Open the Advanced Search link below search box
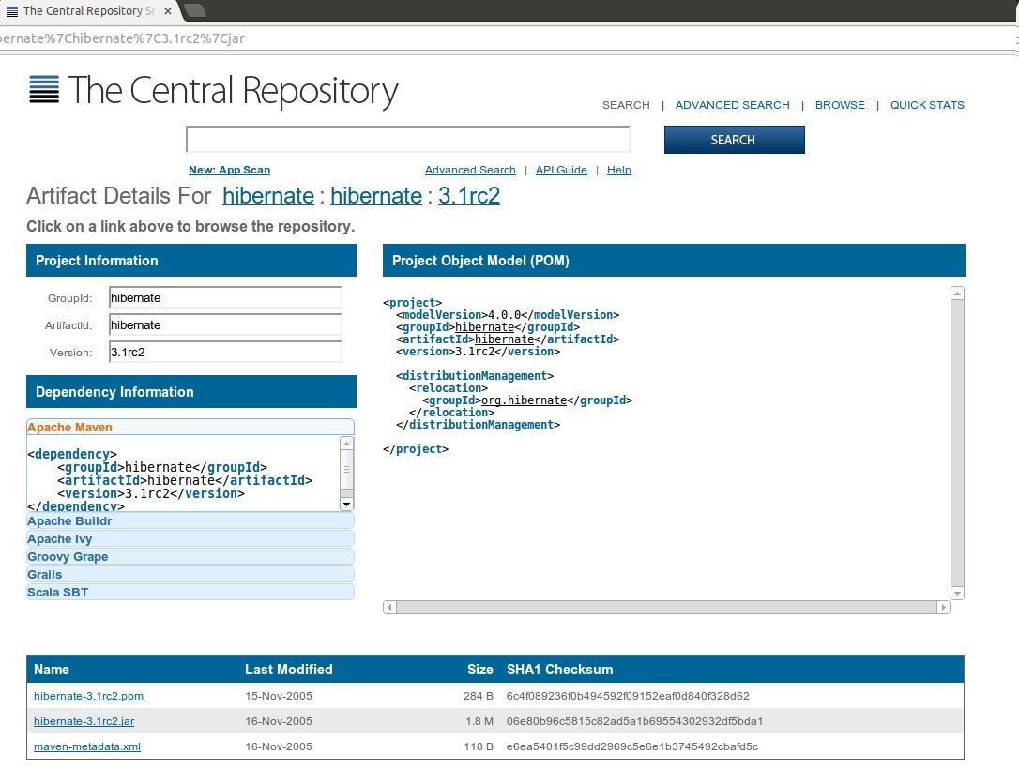Image resolution: width=1019 pixels, height=769 pixels. coord(470,170)
